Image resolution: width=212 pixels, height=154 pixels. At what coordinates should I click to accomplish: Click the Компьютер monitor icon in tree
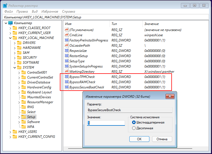pos(10,23)
